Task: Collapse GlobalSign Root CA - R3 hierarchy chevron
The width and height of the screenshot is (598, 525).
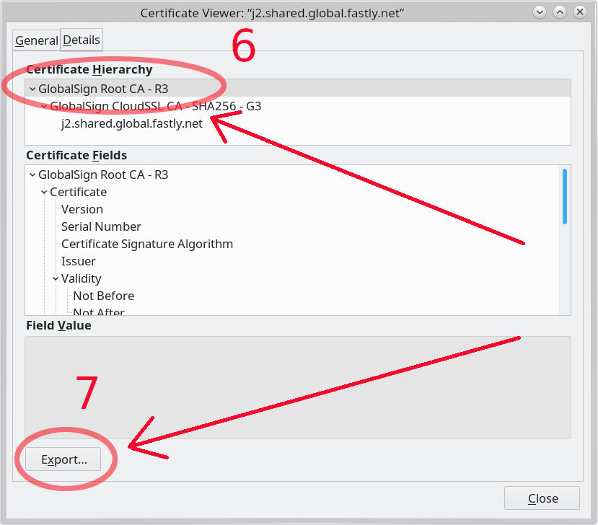Action: (x=32, y=89)
